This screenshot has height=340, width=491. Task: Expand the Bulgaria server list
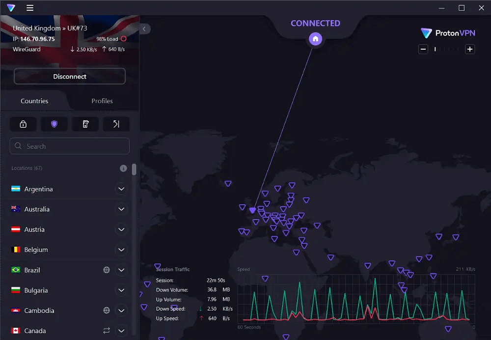(121, 290)
